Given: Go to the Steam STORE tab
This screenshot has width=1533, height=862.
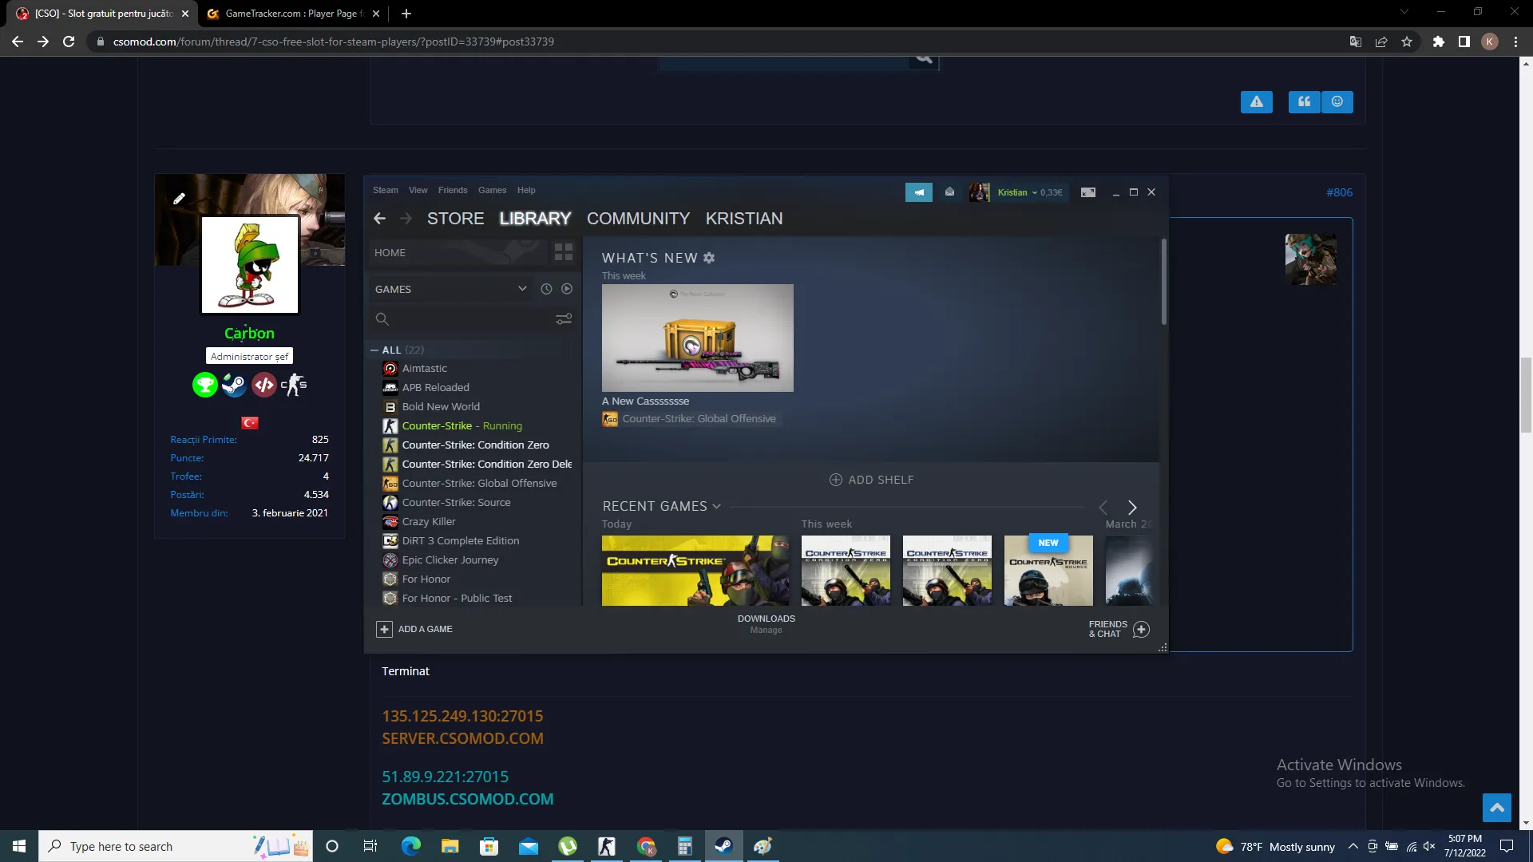Looking at the screenshot, I should coord(455,219).
